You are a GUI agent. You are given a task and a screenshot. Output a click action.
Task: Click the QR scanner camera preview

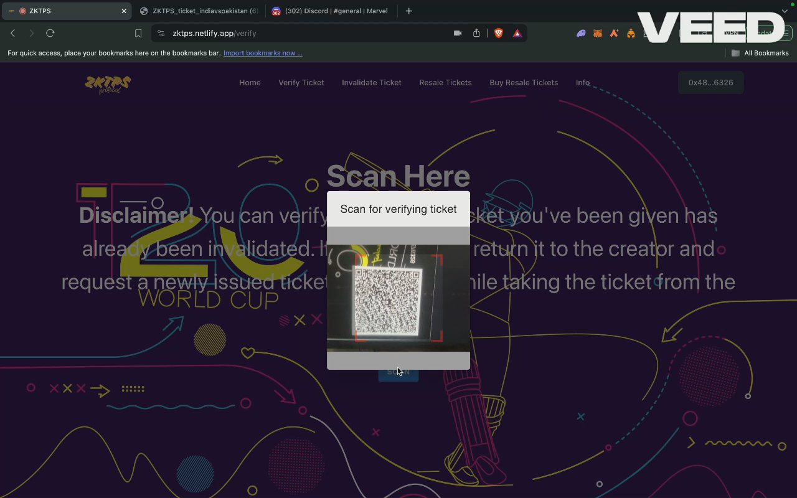(398, 298)
